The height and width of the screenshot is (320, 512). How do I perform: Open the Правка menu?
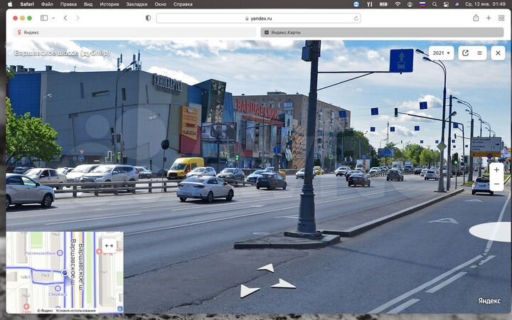pyautogui.click(x=68, y=4)
